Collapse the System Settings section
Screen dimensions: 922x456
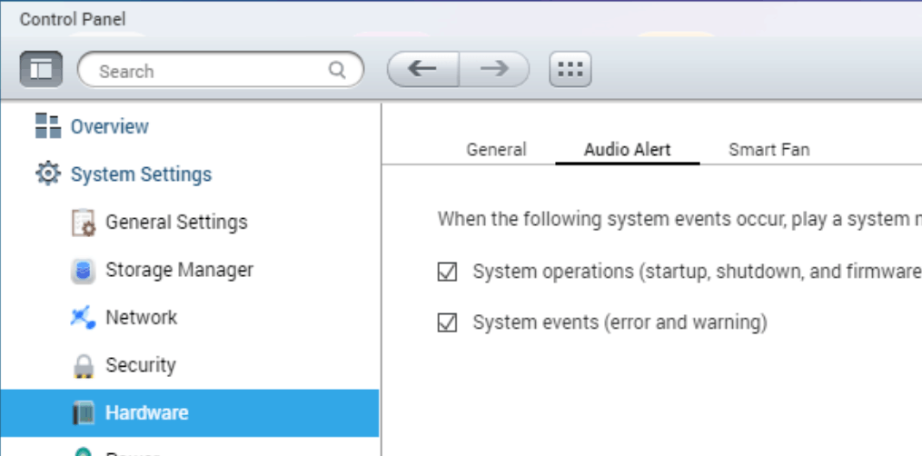pyautogui.click(x=141, y=173)
